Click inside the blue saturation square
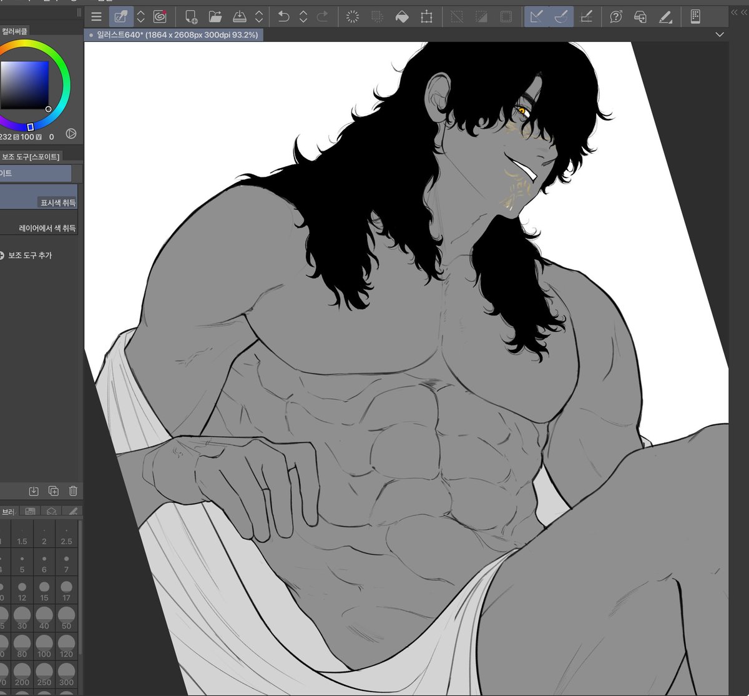Viewport: 749px width, 696px height. coord(24,86)
